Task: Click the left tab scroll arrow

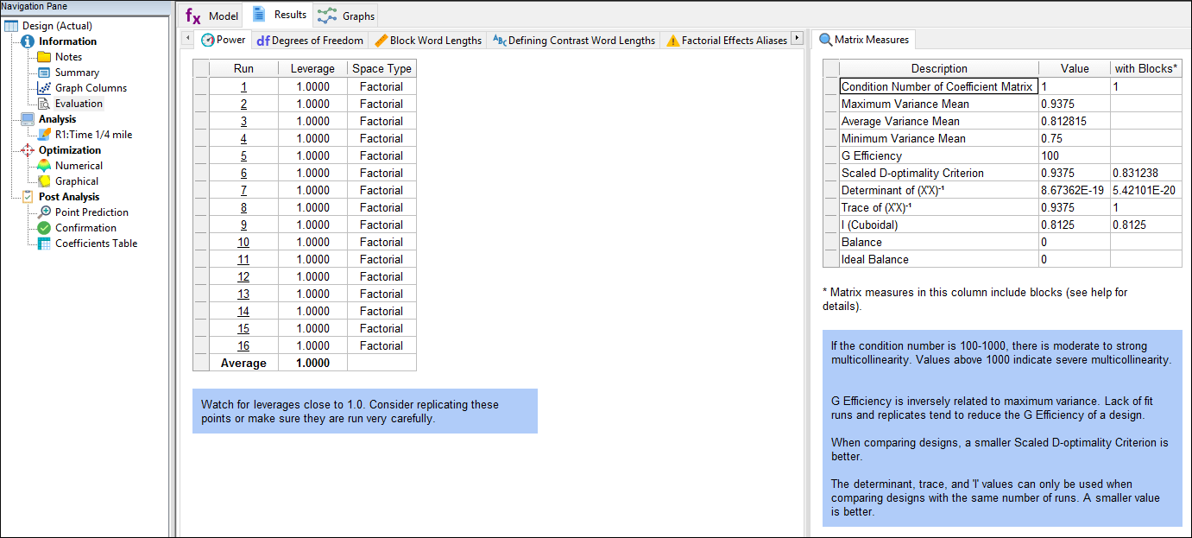Action: coord(186,39)
